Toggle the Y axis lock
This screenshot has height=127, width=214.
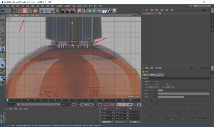click(x=47, y=11)
